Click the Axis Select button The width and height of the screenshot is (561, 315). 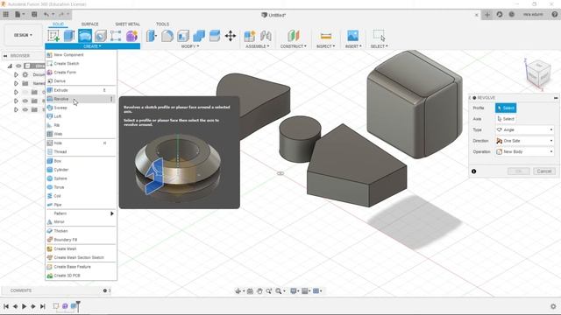(x=506, y=119)
